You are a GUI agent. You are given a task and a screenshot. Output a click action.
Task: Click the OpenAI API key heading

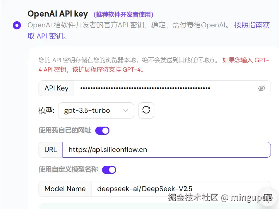tap(58, 14)
